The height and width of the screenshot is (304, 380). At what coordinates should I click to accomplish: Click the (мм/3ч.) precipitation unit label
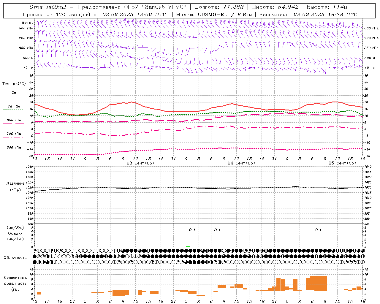15,228
